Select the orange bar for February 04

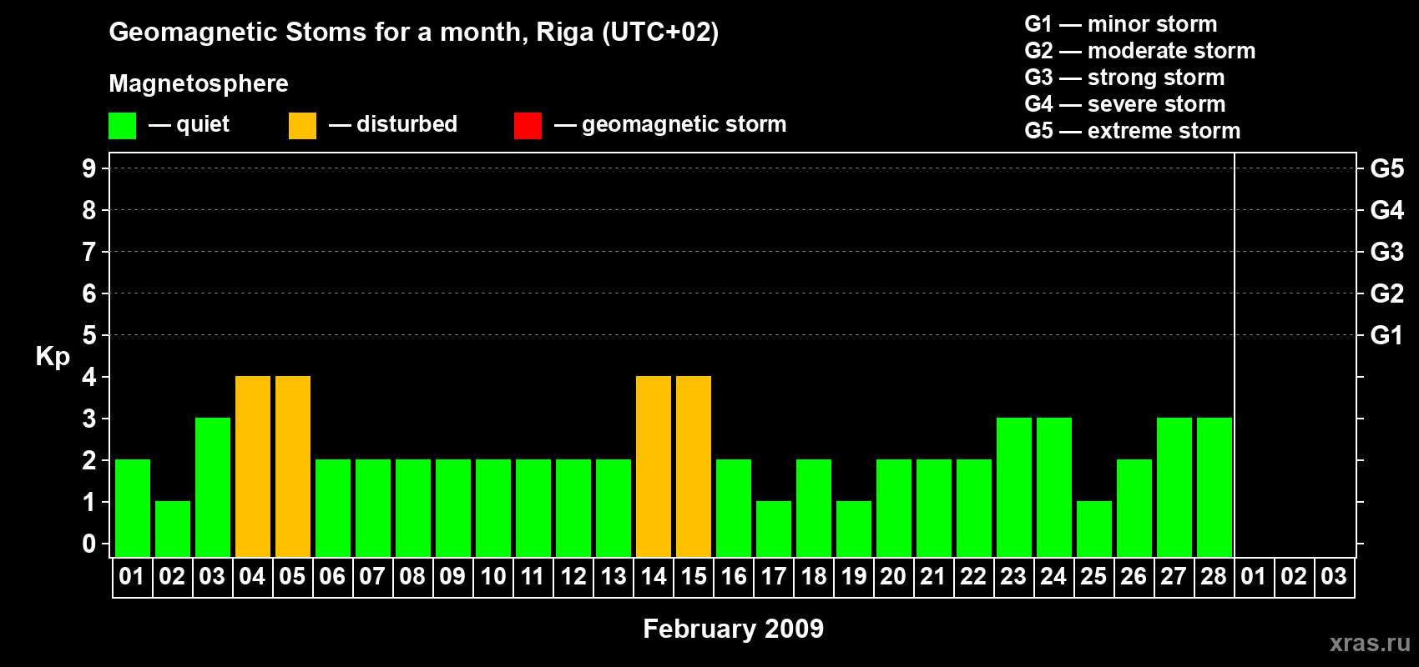(253, 466)
